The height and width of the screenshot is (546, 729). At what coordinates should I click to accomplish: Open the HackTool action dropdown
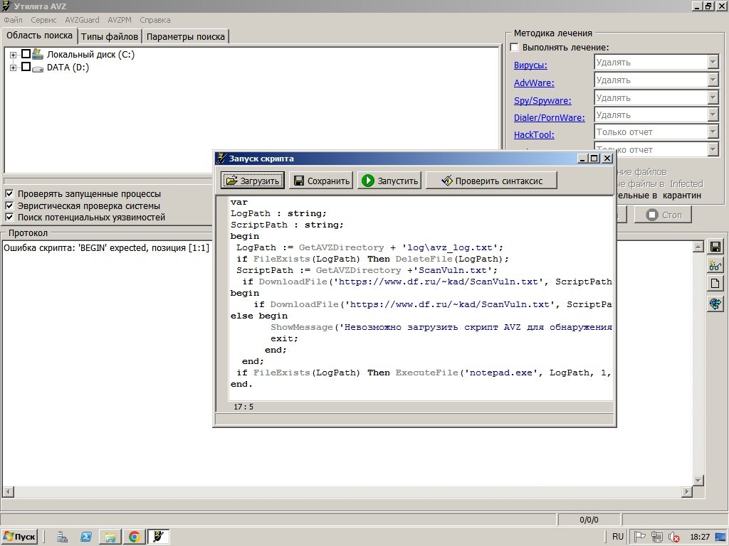click(713, 132)
